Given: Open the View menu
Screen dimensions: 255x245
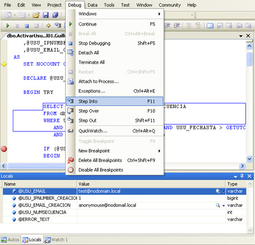Looking at the screenshot, I should pyautogui.click(x=36, y=5).
